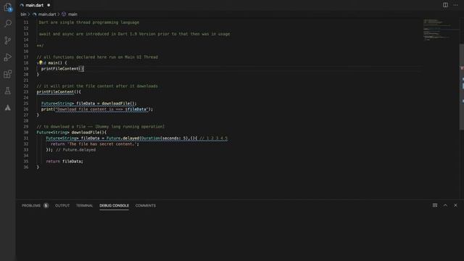Click 'return fileData;' on line 35

[65, 161]
